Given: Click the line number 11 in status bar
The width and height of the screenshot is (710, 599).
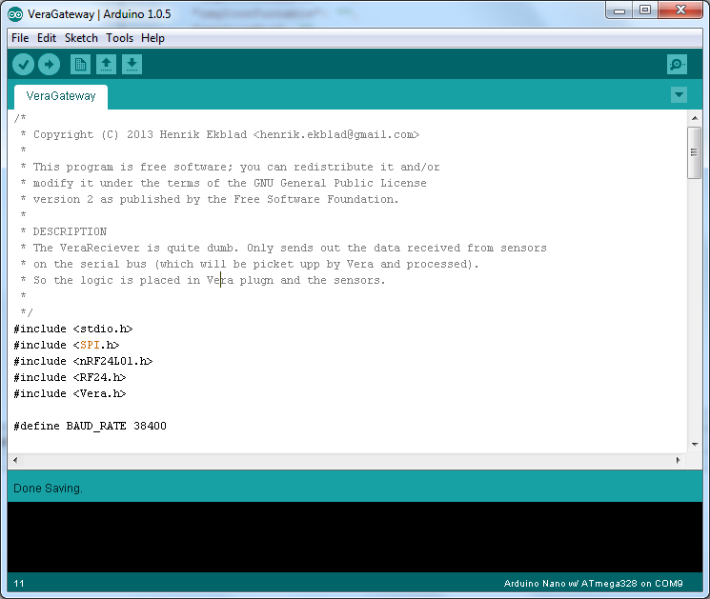Looking at the screenshot, I should (18, 583).
